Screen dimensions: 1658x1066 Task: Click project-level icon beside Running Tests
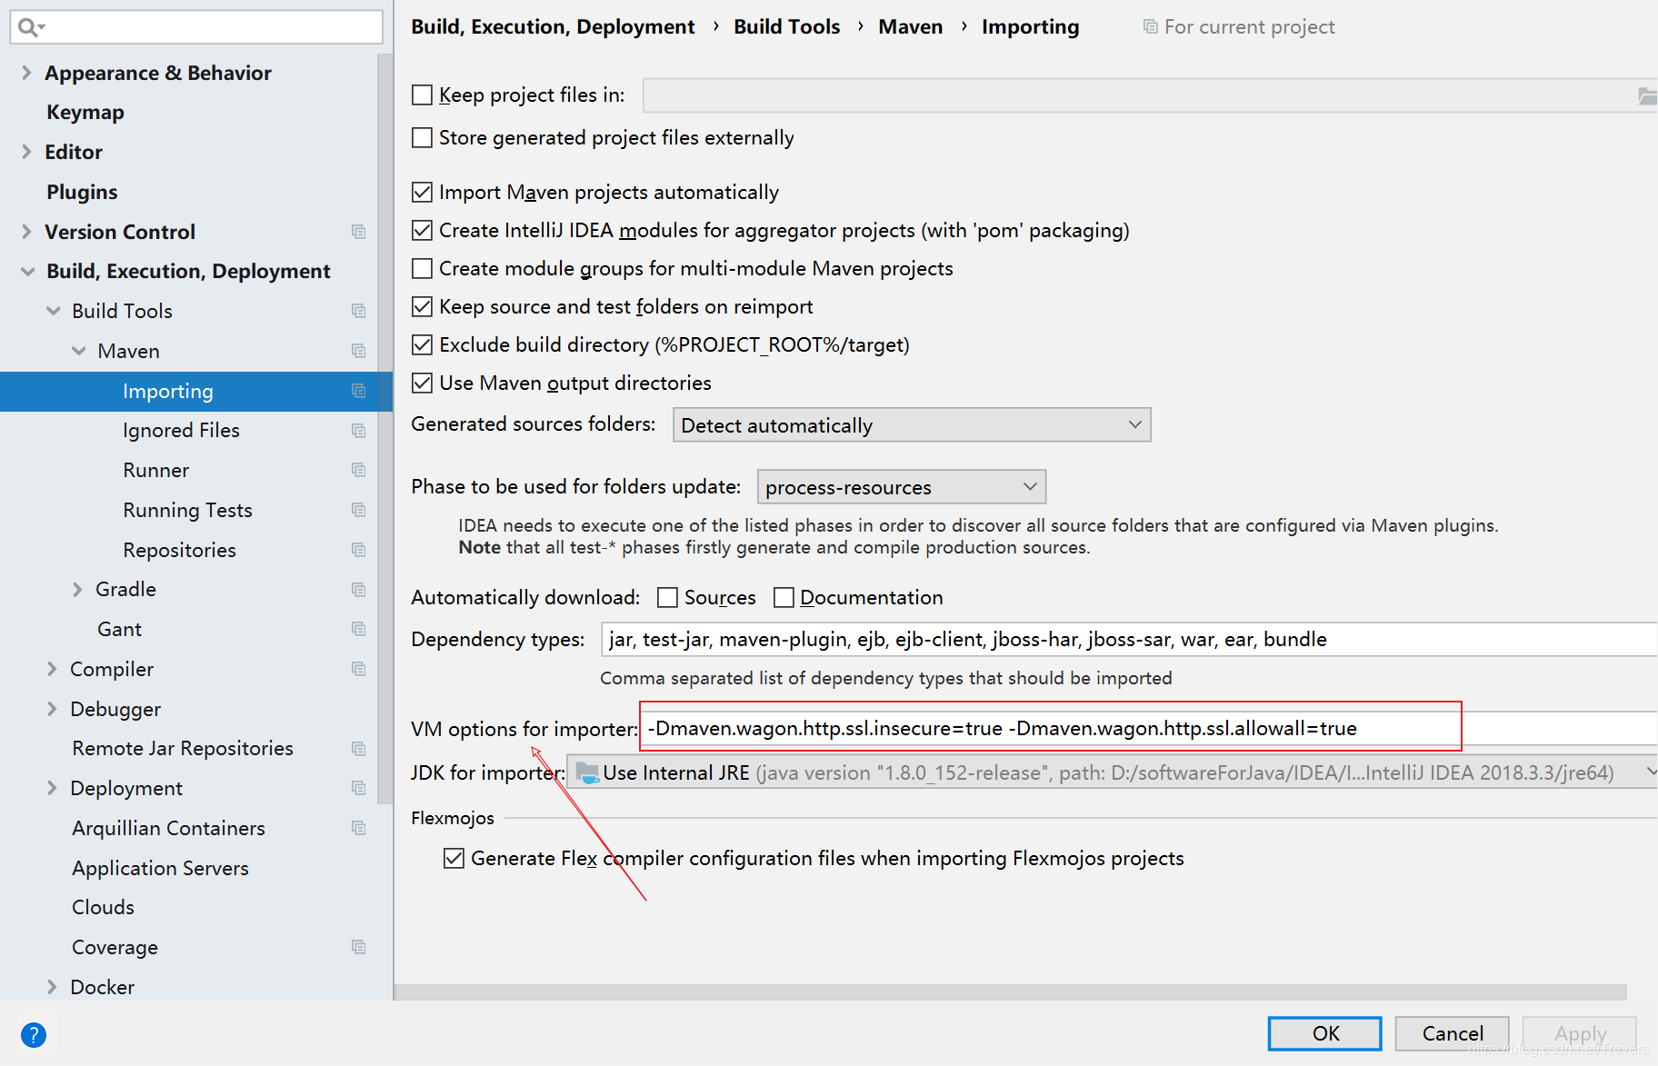[x=359, y=510]
